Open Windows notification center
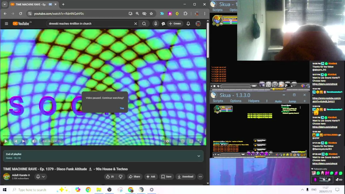This screenshot has height=194, width=345. pos(338,190)
